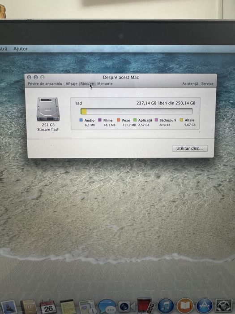The image size is (235, 314).
Task: Click the Aplicații '2,57 GB' value
Action: pyautogui.click(x=144, y=125)
